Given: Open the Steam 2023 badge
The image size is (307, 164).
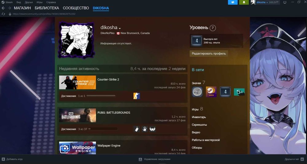Looking at the screenshot, I should [211, 92].
